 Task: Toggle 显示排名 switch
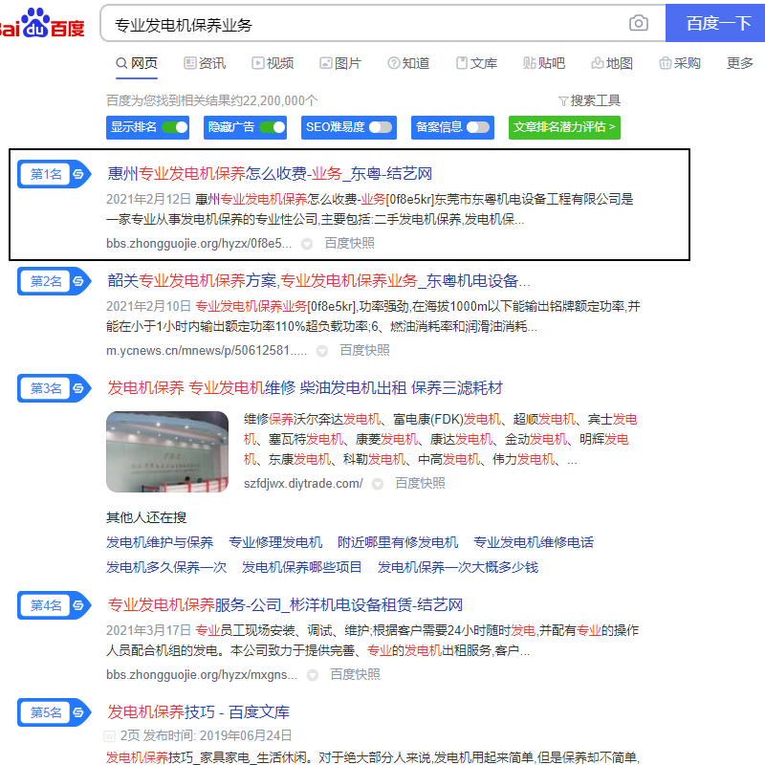pyautogui.click(x=175, y=127)
